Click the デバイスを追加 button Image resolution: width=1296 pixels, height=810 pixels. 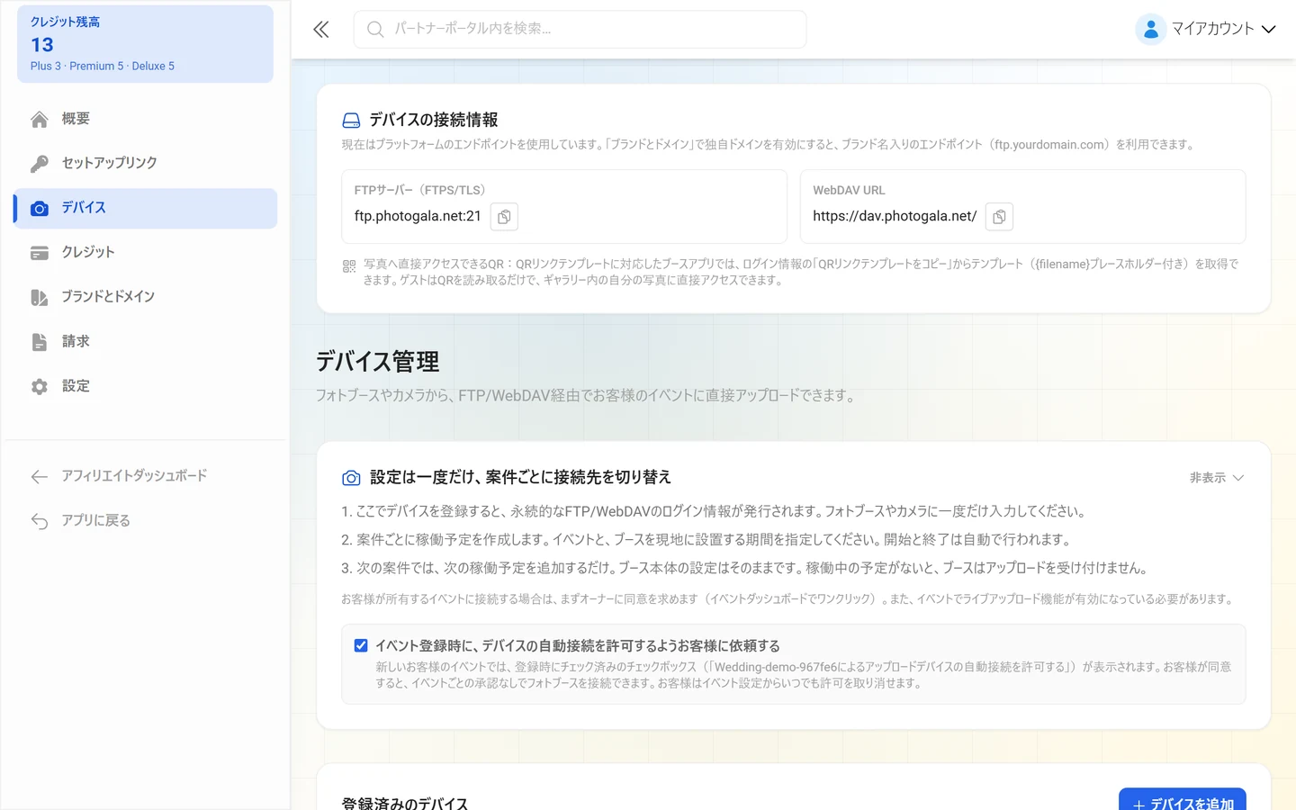(x=1183, y=800)
